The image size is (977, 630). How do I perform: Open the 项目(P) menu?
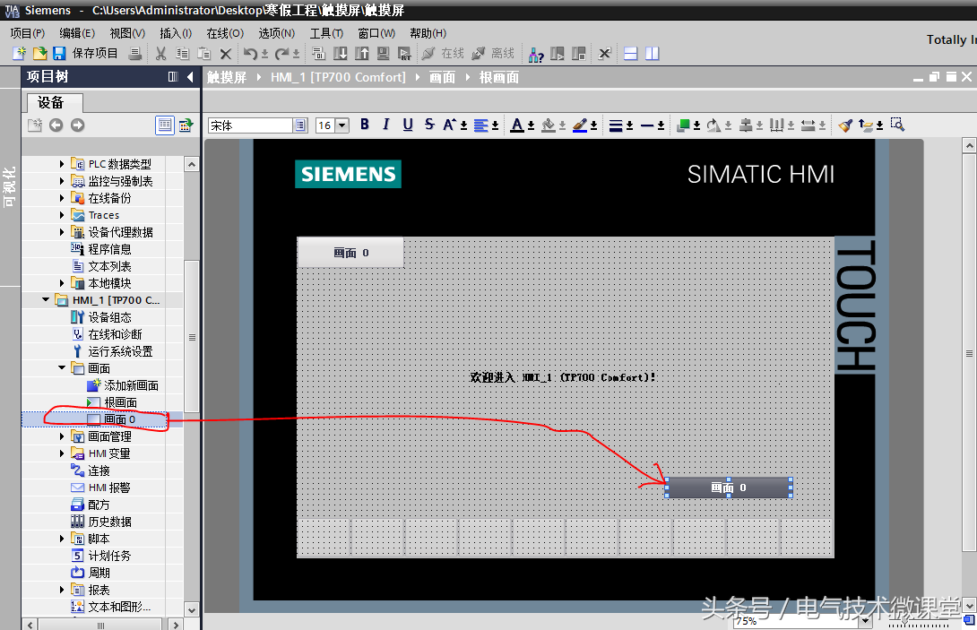28,33
